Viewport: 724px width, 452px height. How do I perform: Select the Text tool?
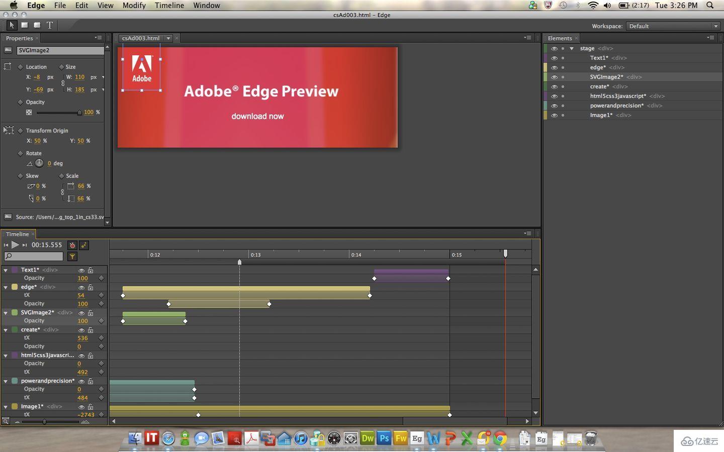(x=50, y=25)
